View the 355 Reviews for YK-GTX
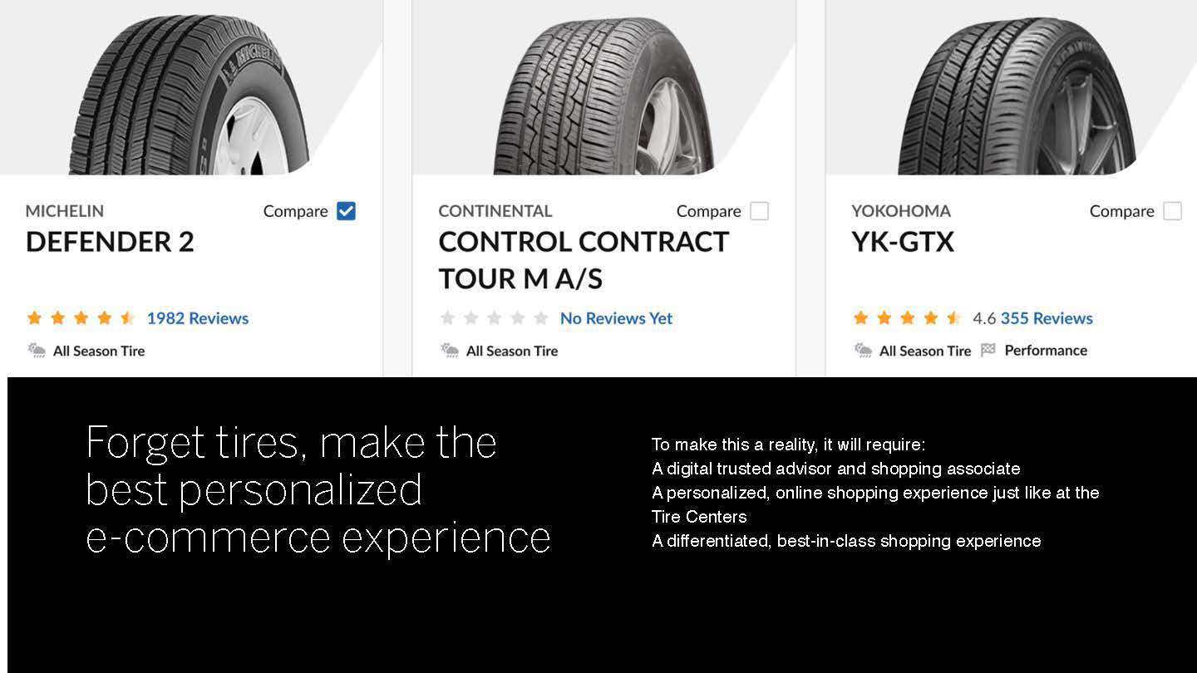Image resolution: width=1197 pixels, height=673 pixels. pos(1047,318)
